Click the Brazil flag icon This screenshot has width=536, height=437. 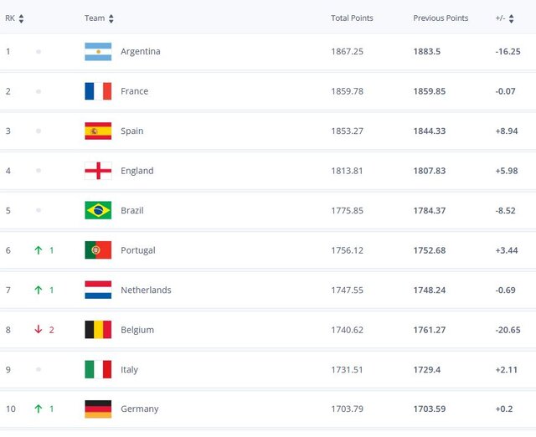click(98, 210)
